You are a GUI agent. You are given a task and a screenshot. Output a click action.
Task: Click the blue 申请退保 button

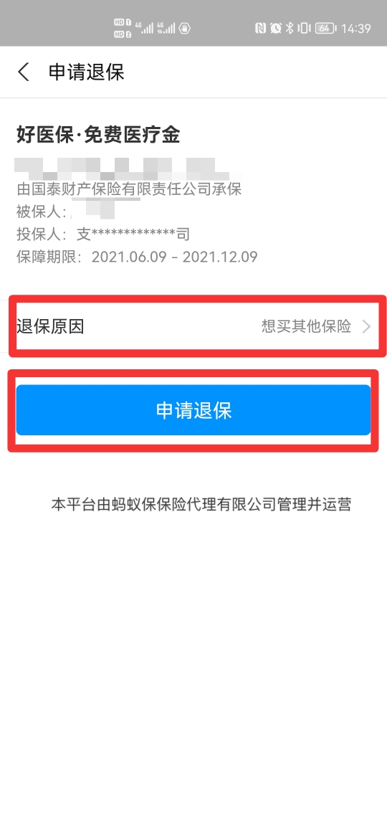click(x=193, y=410)
